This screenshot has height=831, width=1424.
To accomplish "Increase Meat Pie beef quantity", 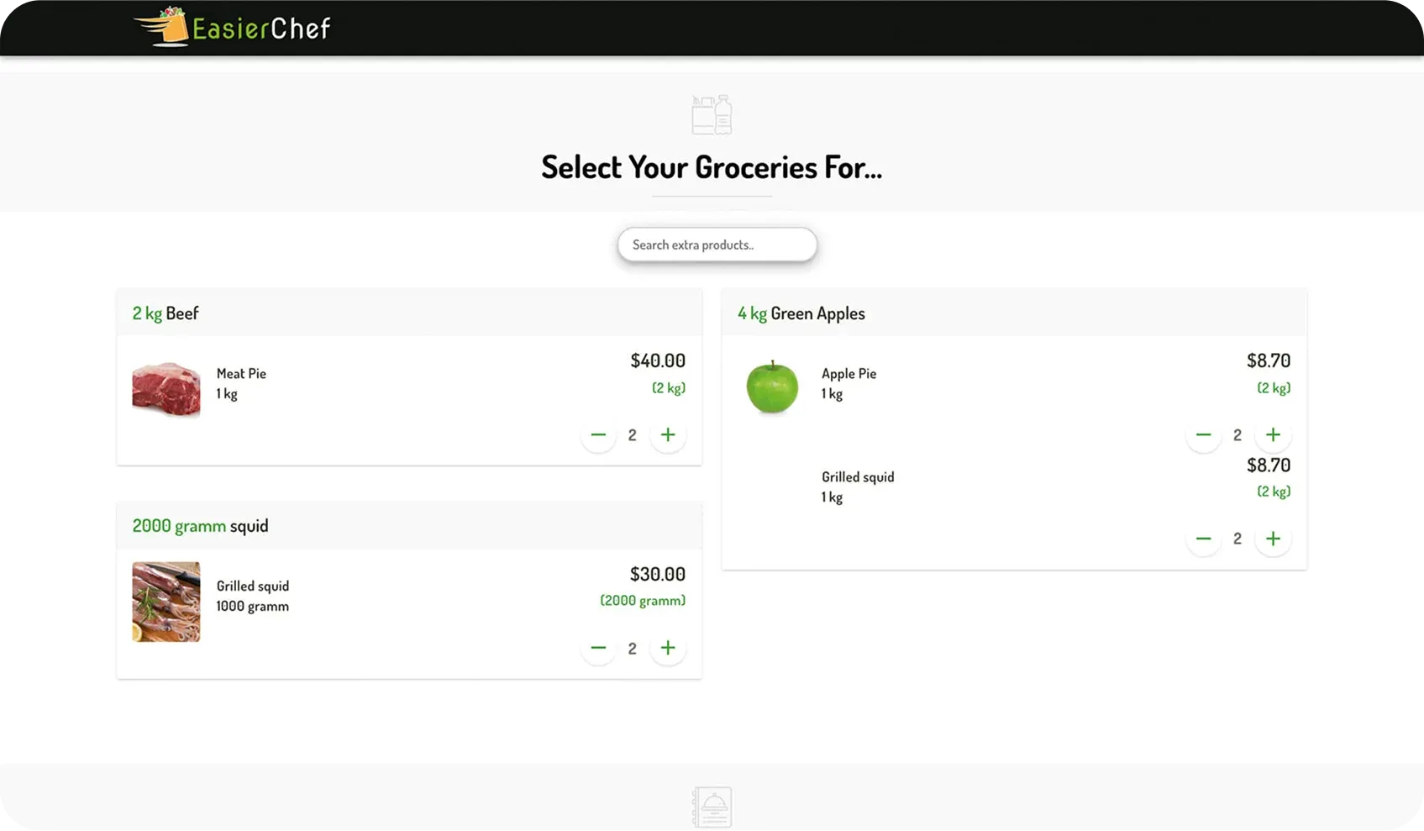I will point(667,435).
